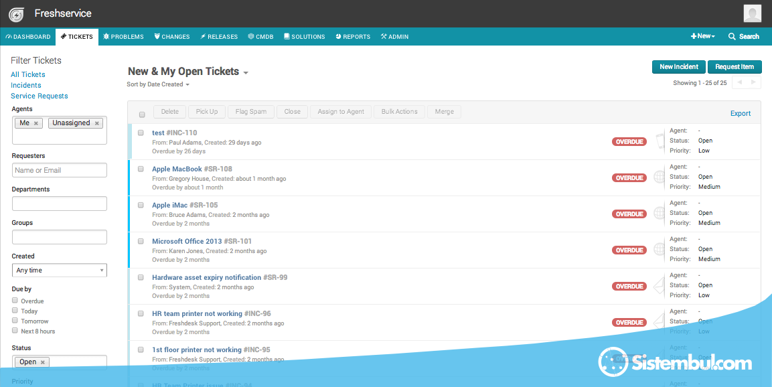Select Microsoft Office 2013 #SR-101 checkbox
The width and height of the screenshot is (772, 387).
(141, 241)
